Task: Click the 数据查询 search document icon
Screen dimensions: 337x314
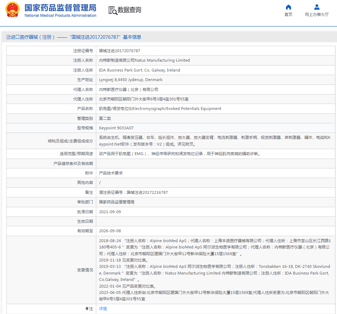Action: point(113,11)
